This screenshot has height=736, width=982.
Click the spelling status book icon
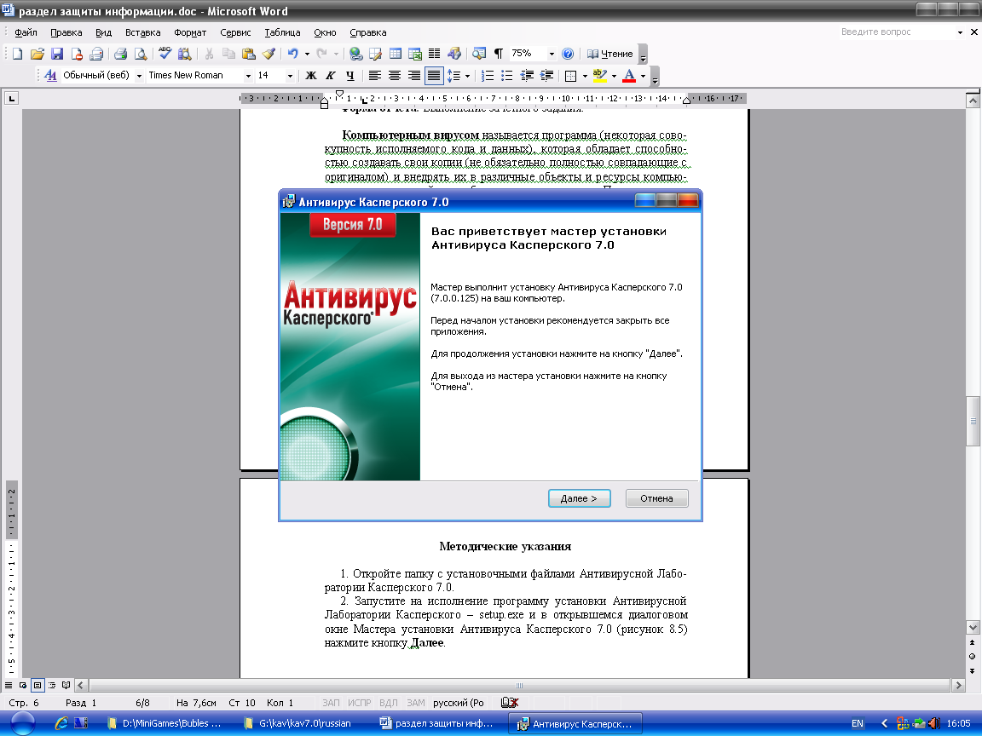tap(510, 703)
